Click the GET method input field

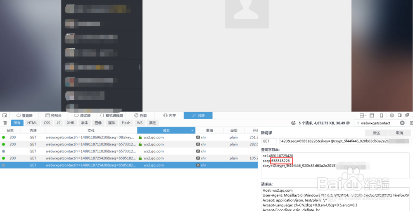(269, 141)
